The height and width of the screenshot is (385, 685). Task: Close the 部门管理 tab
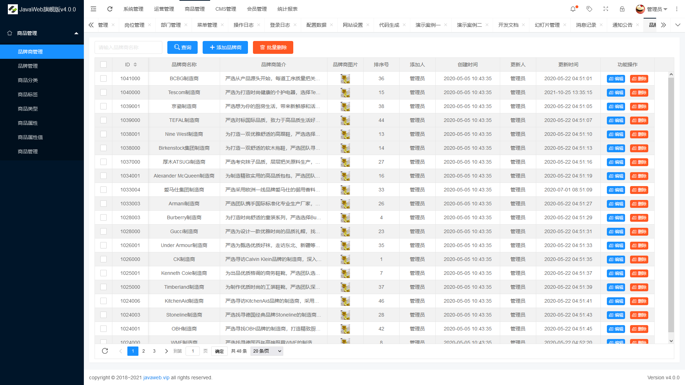click(186, 25)
